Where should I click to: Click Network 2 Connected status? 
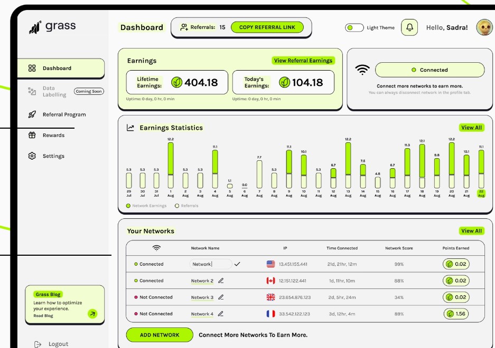[x=148, y=281]
